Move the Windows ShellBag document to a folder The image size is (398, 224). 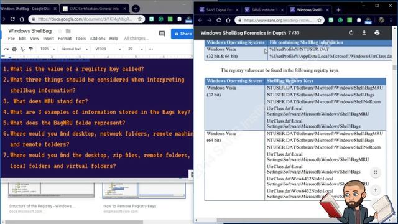click(68, 31)
